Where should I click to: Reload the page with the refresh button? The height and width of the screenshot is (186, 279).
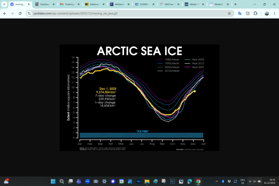point(20,13)
